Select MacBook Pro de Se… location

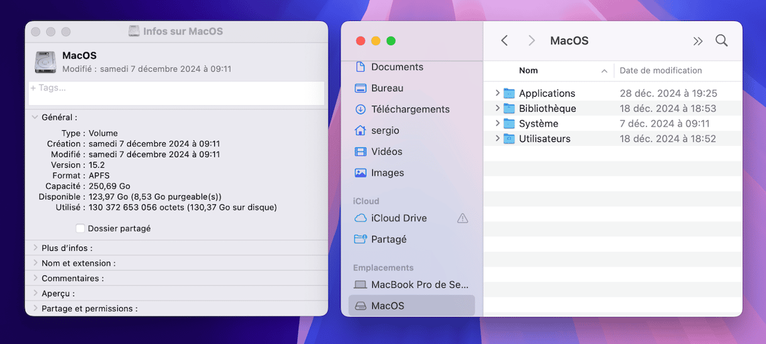(x=420, y=285)
